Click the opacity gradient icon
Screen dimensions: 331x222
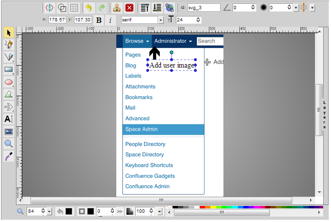[129, 211]
